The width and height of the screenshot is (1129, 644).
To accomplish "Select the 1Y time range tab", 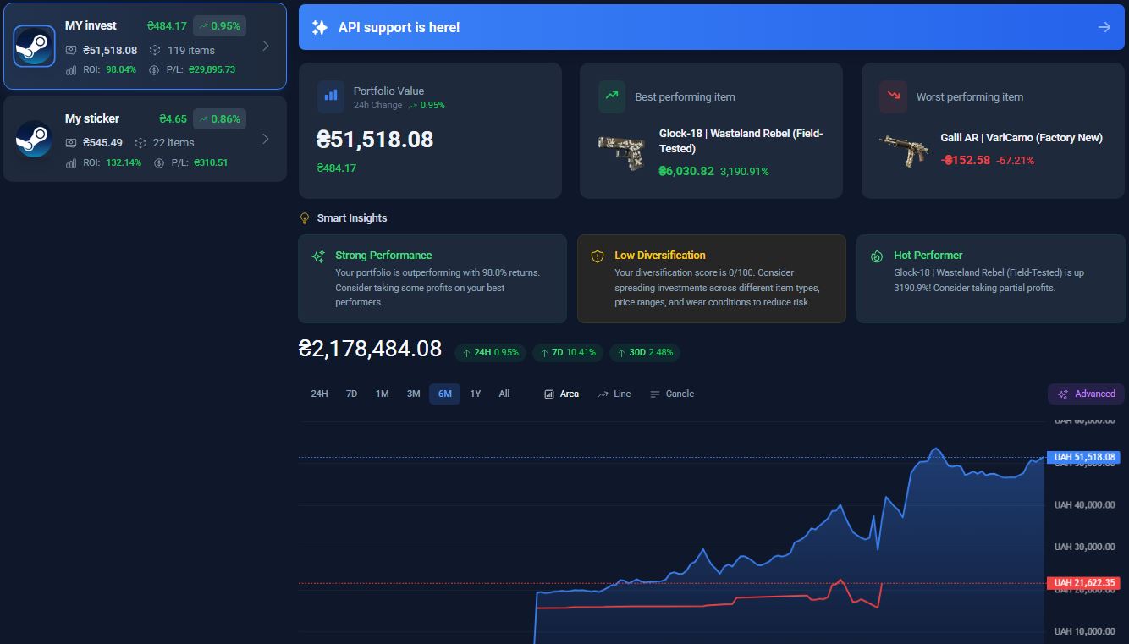I will click(476, 394).
